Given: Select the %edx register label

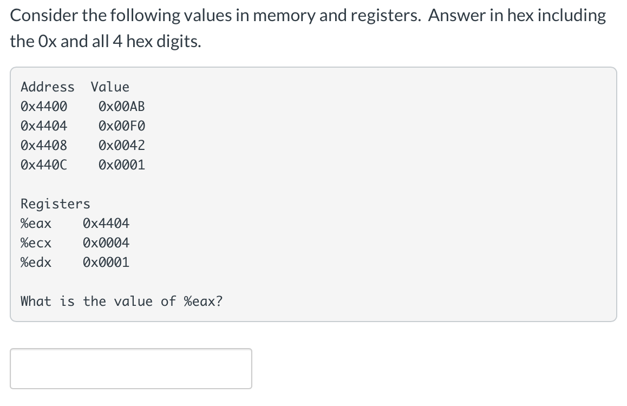Looking at the screenshot, I should pos(36,262).
